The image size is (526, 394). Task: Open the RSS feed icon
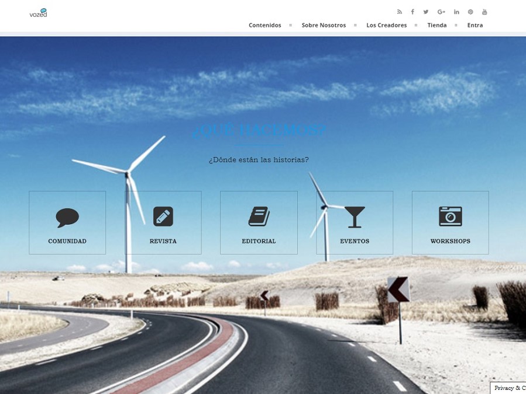click(399, 12)
